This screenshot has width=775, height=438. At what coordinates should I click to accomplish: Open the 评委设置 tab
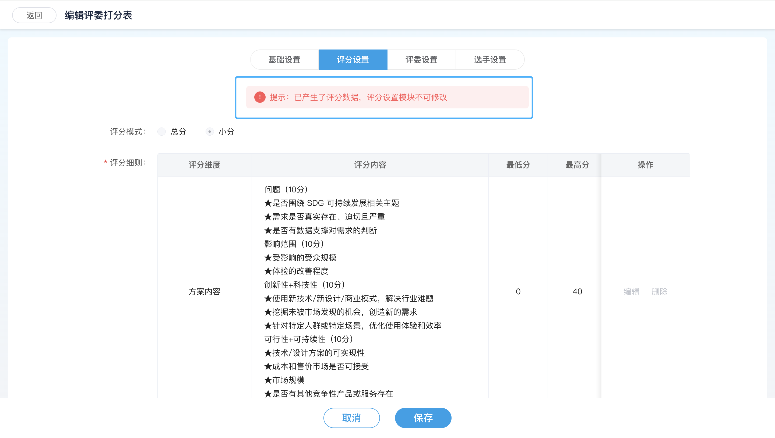click(x=421, y=59)
